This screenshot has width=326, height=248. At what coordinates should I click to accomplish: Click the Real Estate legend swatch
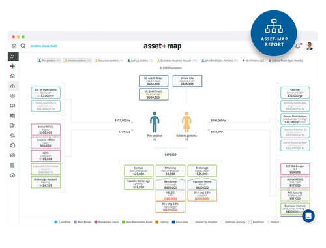click(x=75, y=222)
